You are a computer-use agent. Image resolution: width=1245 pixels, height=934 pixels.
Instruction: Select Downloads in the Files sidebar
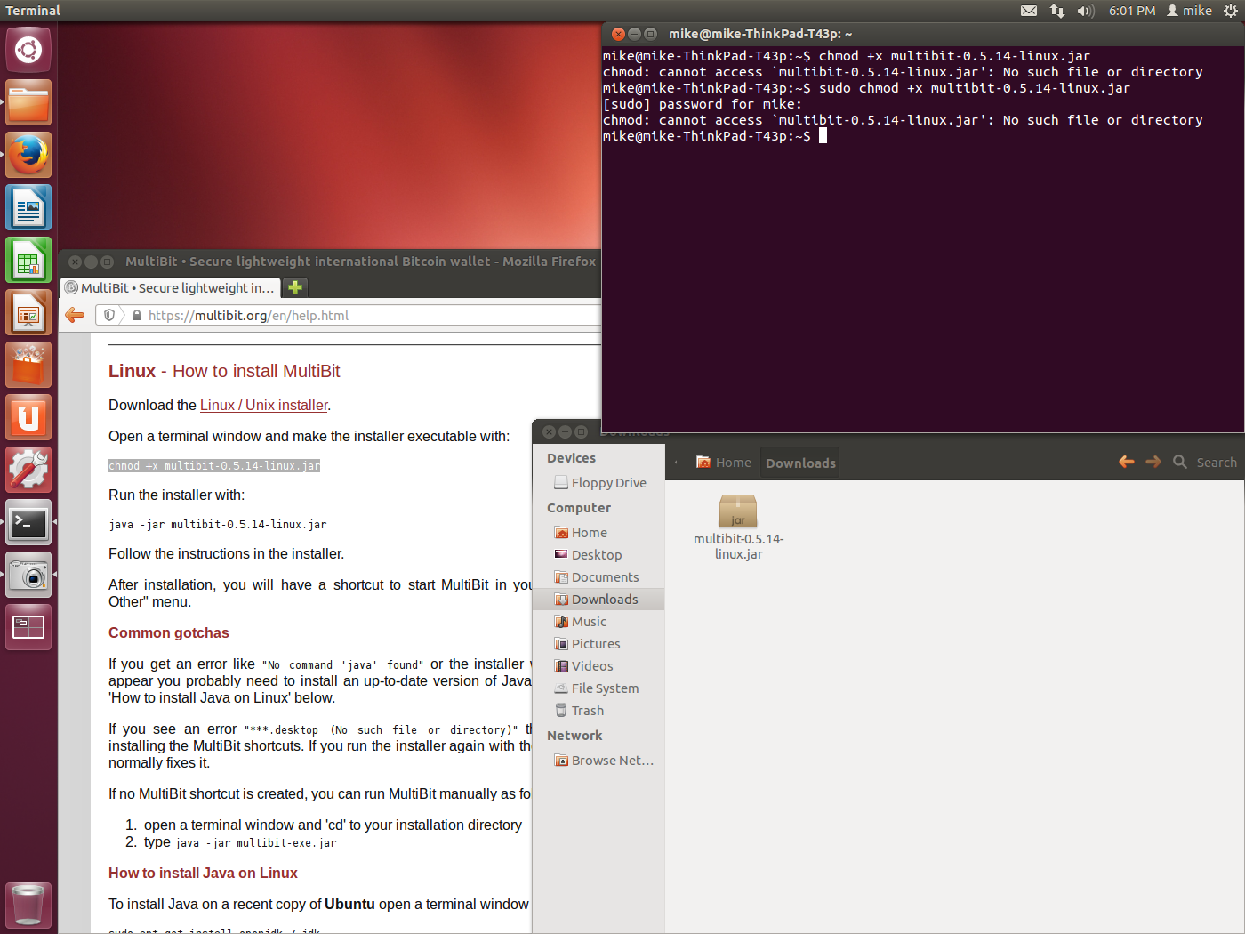(x=598, y=599)
